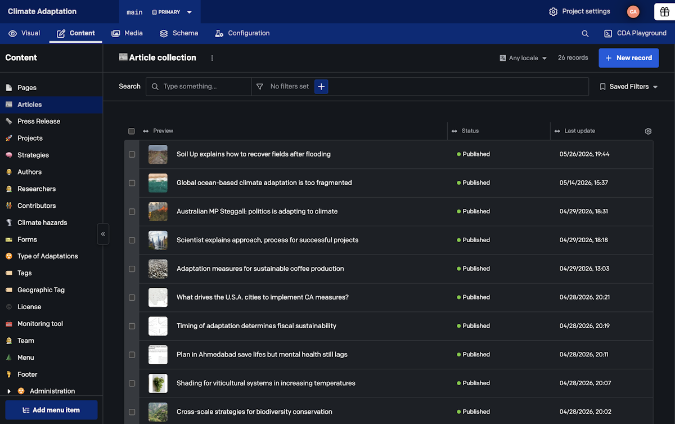Open the main PRIMARY environment dropdown
This screenshot has height=424, width=675.
point(160,12)
